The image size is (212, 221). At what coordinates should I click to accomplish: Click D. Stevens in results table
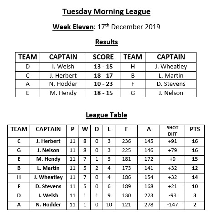[171, 84]
